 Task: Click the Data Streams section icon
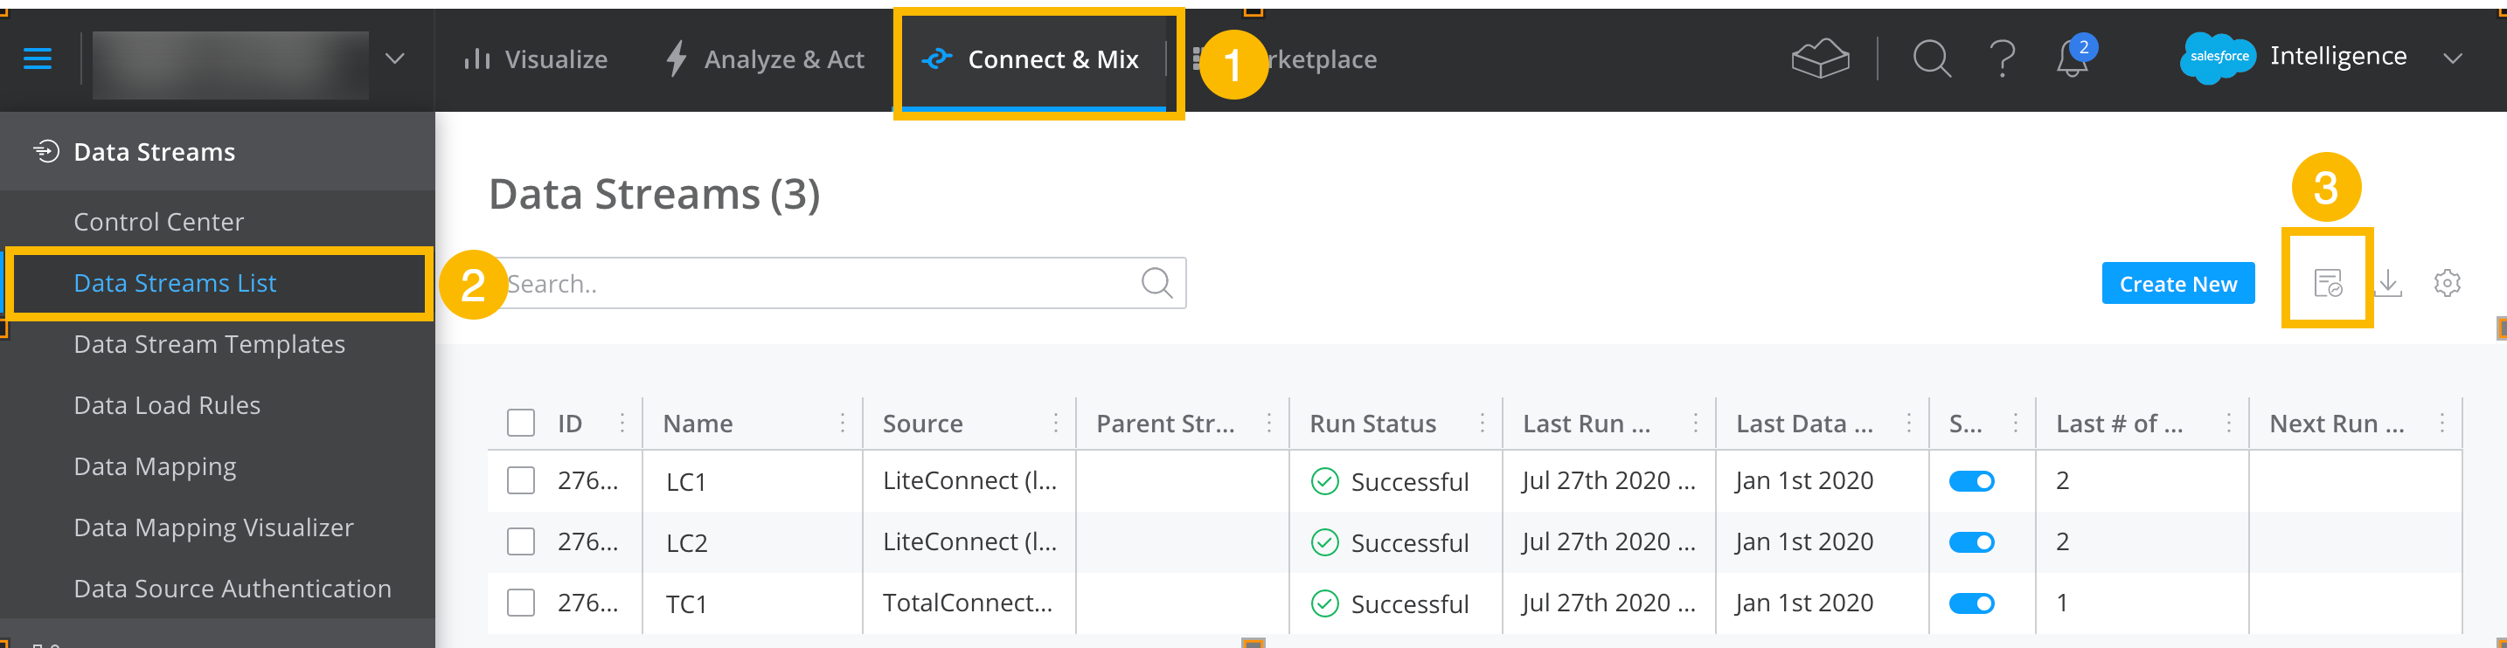(45, 151)
